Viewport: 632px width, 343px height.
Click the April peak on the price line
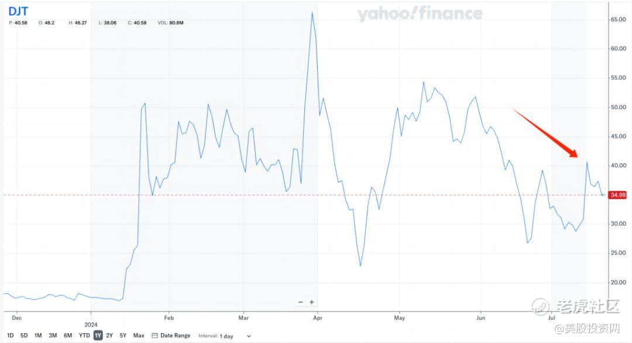pyautogui.click(x=312, y=12)
